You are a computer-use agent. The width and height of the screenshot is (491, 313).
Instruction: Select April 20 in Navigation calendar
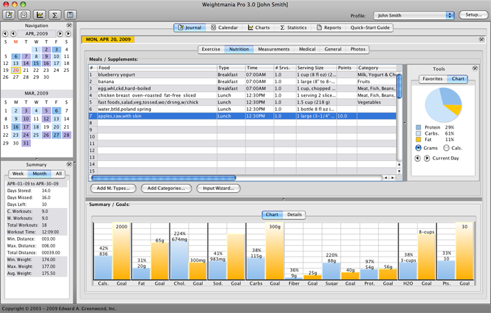click(x=16, y=70)
